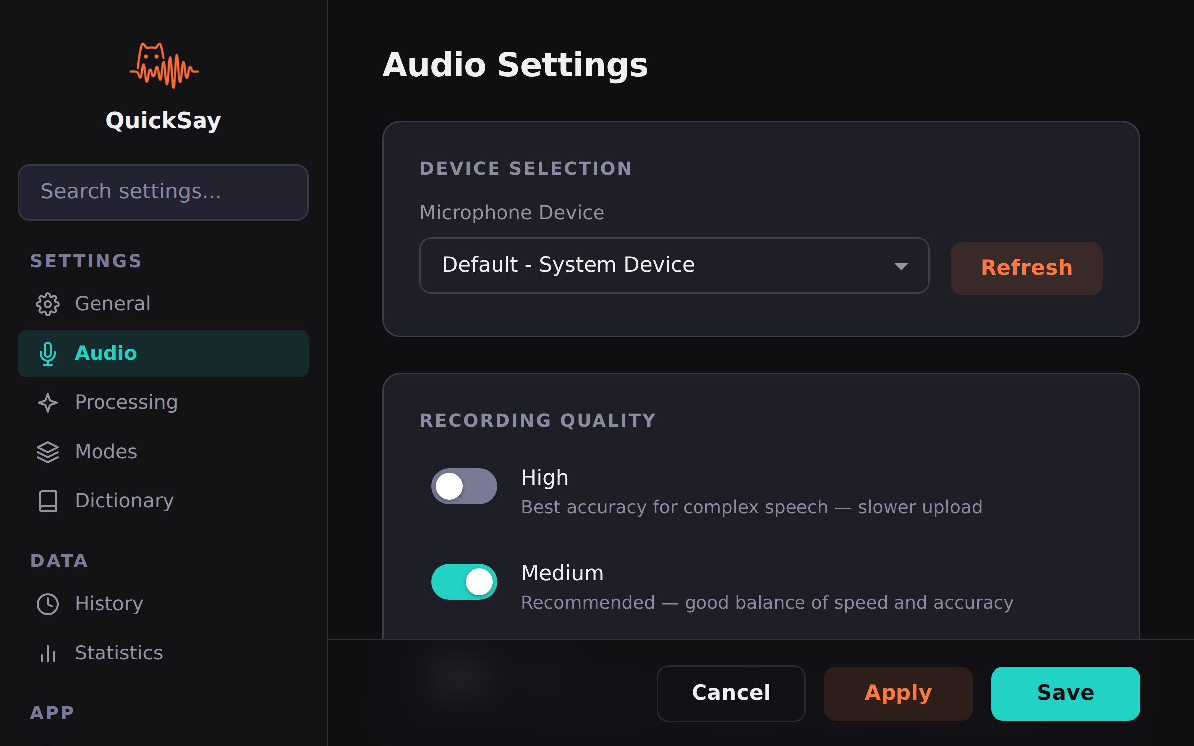Click Refresh to rescan audio devices
Viewport: 1194px width, 746px height.
click(x=1026, y=268)
